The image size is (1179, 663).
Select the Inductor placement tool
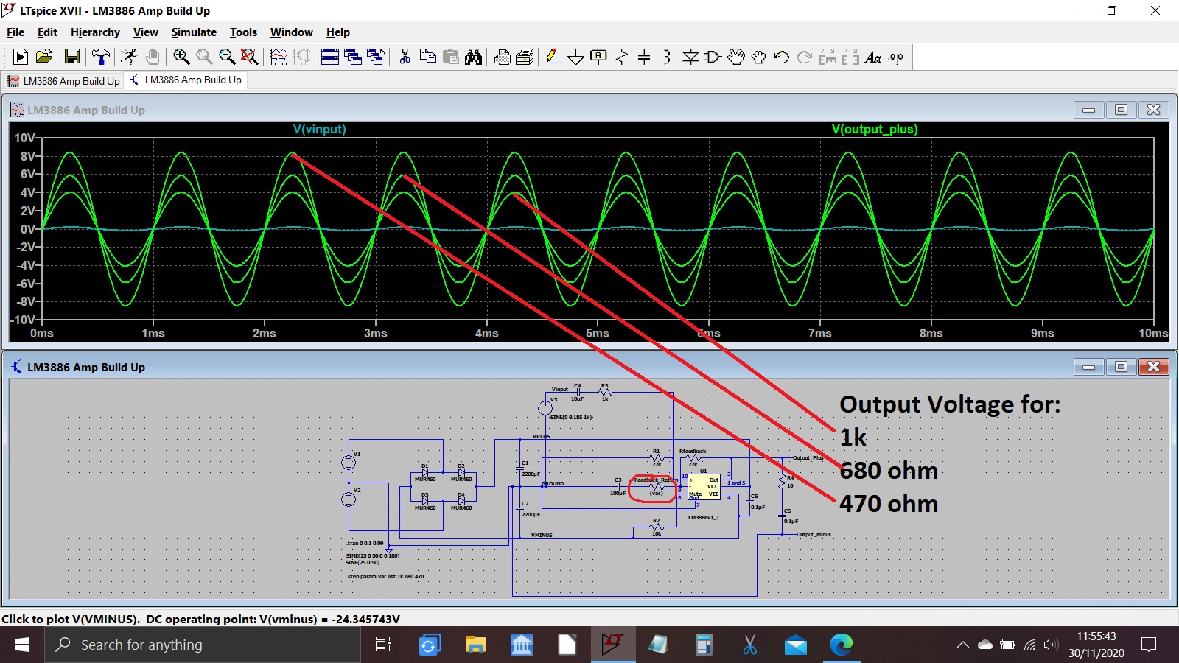pos(667,57)
